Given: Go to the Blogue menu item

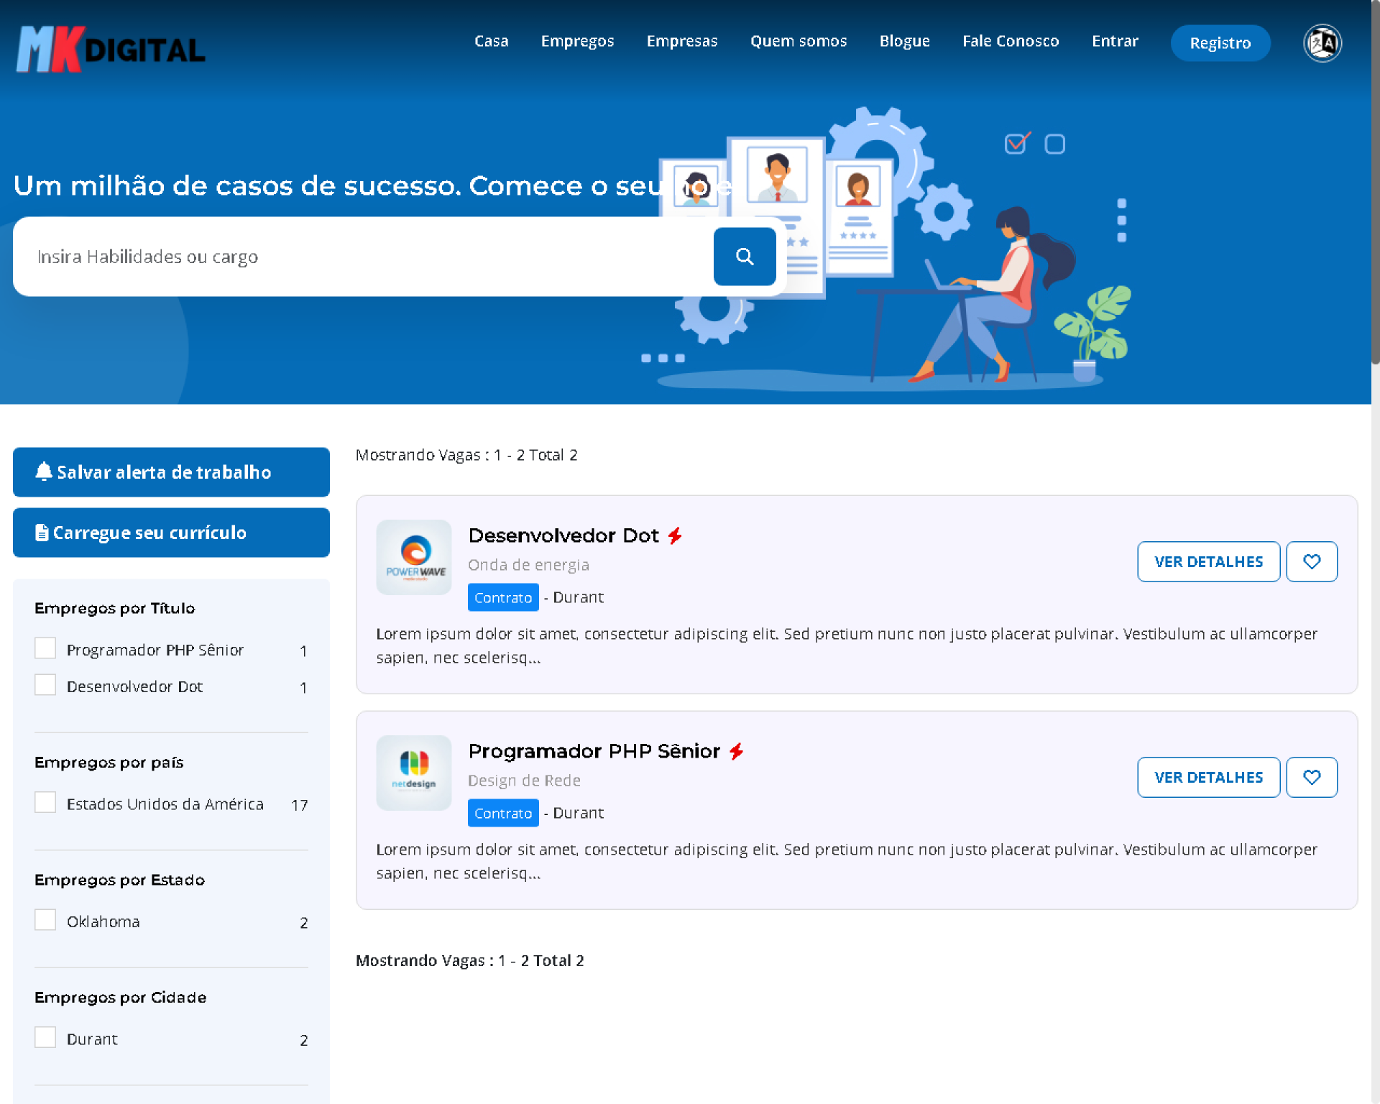Looking at the screenshot, I should [904, 41].
